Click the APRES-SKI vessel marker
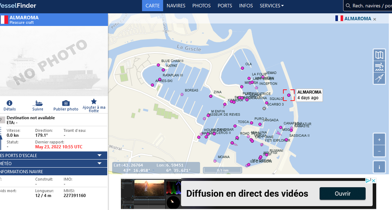Image resolution: width=392 pixels, height=210 pixels. tap(152, 85)
